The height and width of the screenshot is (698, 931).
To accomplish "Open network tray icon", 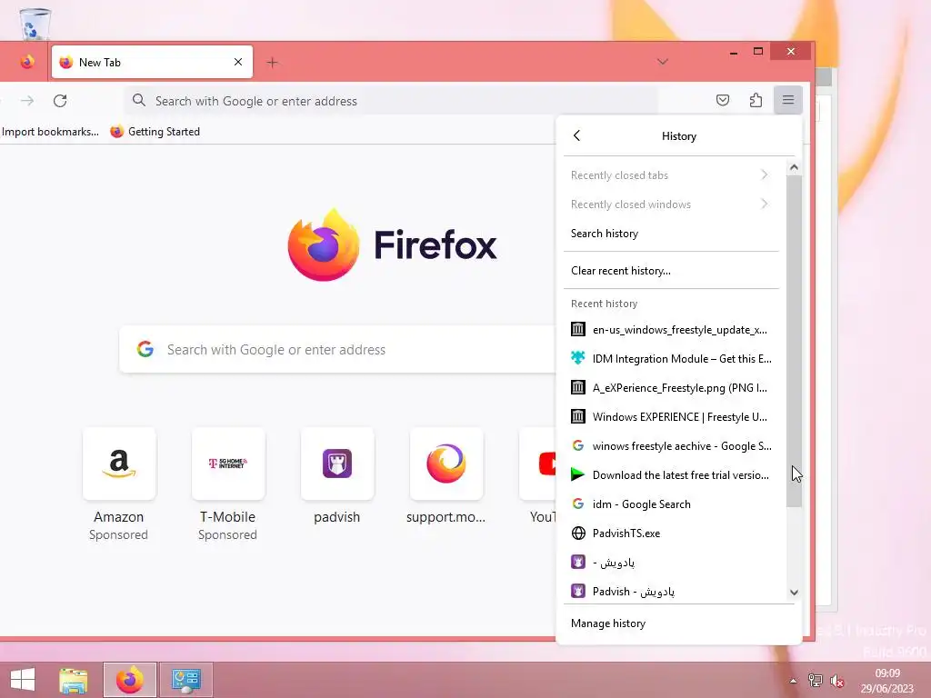I will [x=816, y=681].
